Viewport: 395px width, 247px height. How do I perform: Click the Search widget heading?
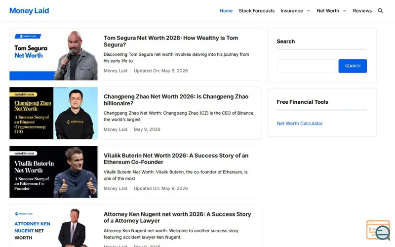pos(286,41)
